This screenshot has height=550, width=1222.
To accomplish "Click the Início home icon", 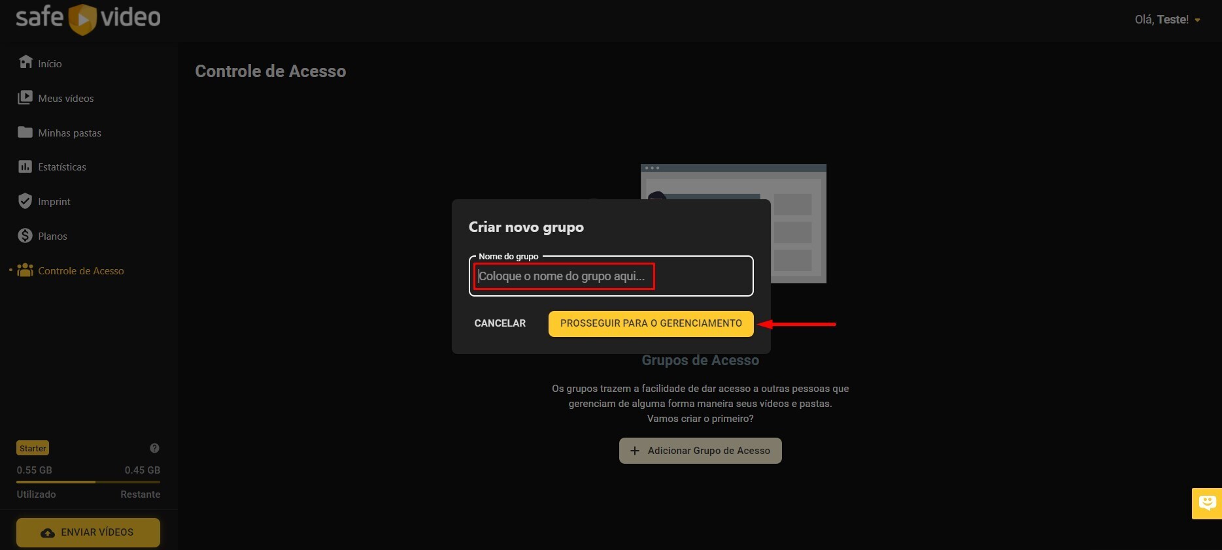I will point(25,62).
